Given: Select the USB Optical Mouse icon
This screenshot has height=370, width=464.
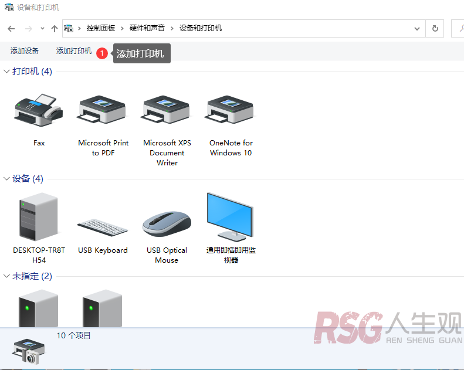Looking at the screenshot, I should (167, 224).
